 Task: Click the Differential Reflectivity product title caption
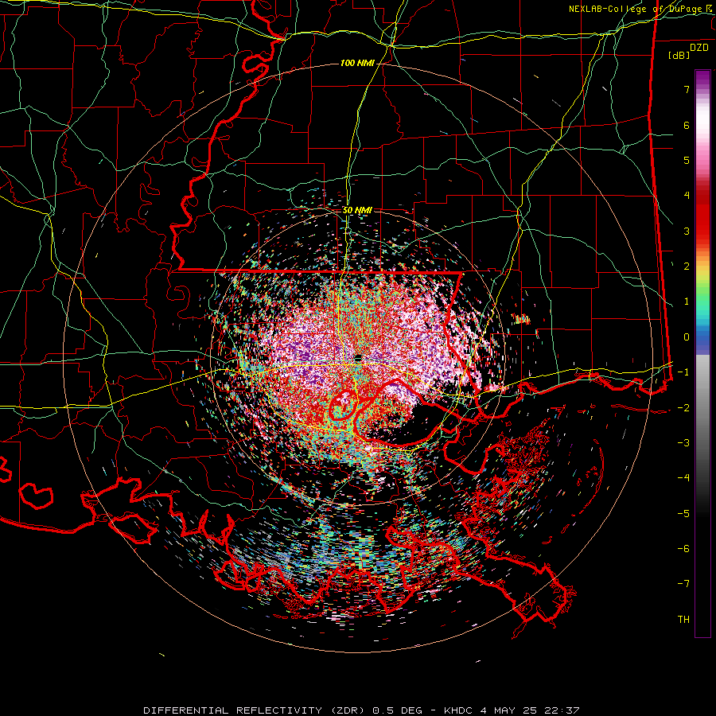coord(361,710)
